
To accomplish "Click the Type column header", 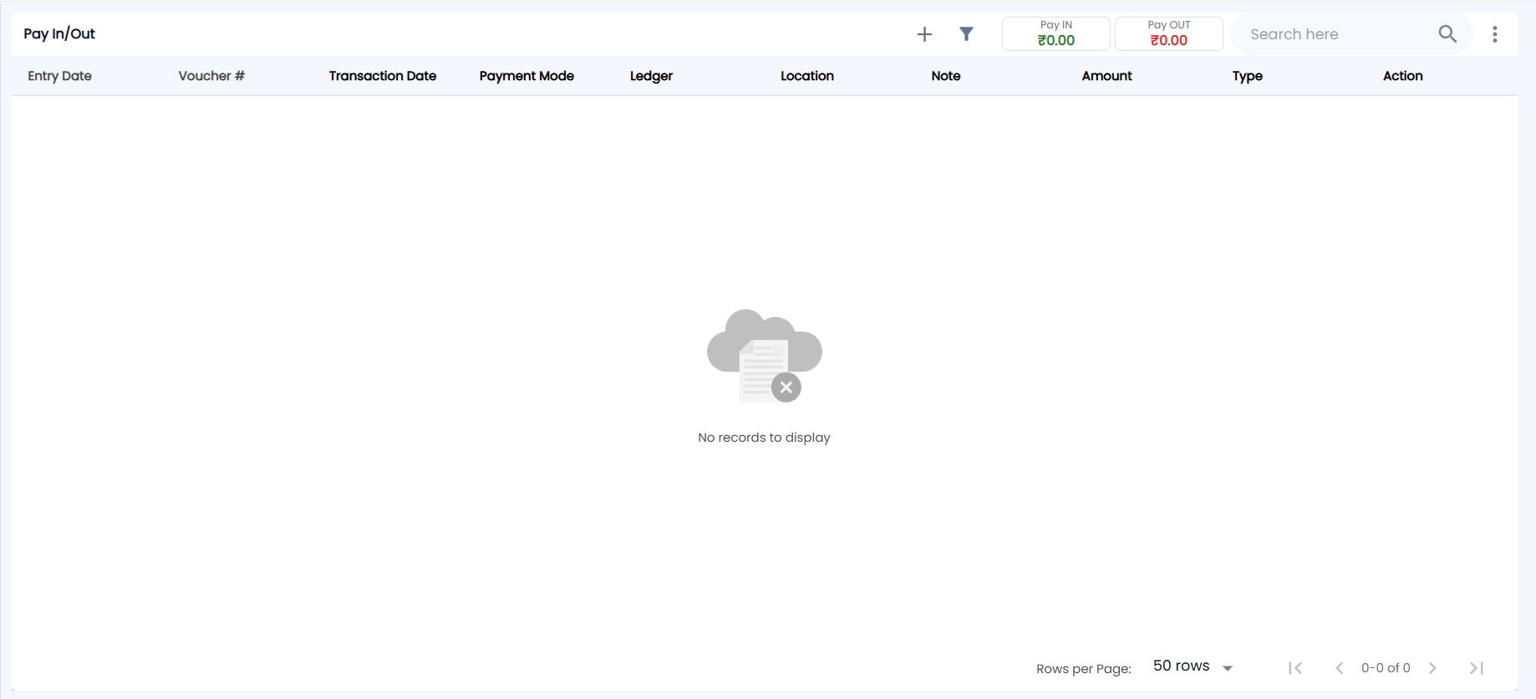I will pos(1248,76).
